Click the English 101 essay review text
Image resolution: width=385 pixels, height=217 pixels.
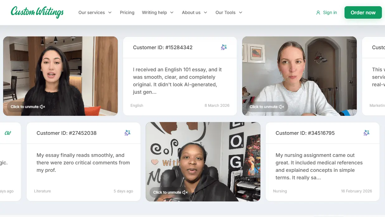tap(177, 81)
